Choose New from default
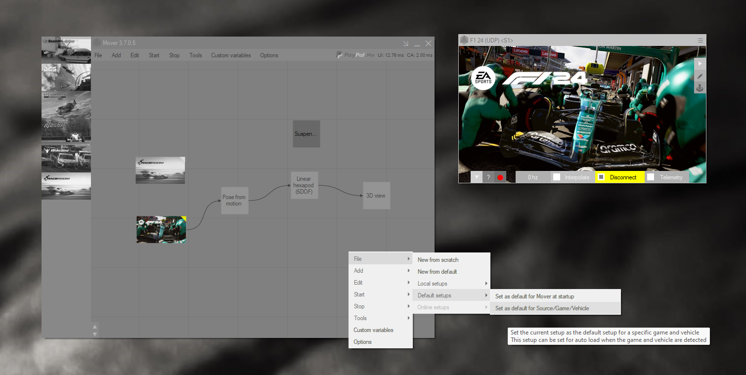The height and width of the screenshot is (375, 746). pos(451,272)
